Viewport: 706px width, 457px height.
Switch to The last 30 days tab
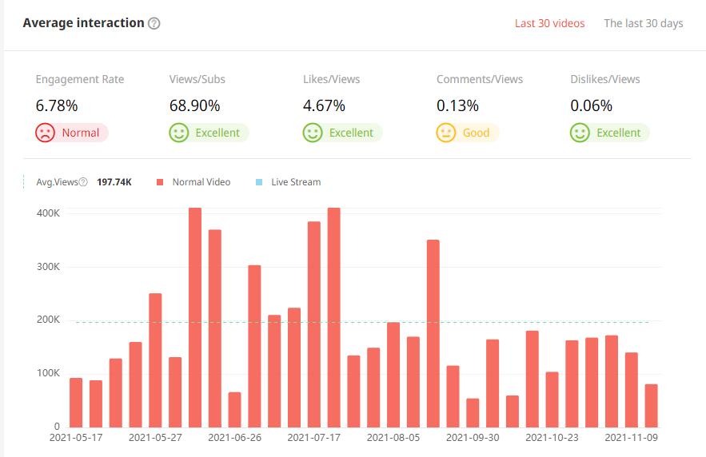[x=643, y=23]
